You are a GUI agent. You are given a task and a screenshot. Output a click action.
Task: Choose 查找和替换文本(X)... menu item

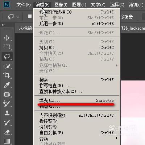pos(76,91)
